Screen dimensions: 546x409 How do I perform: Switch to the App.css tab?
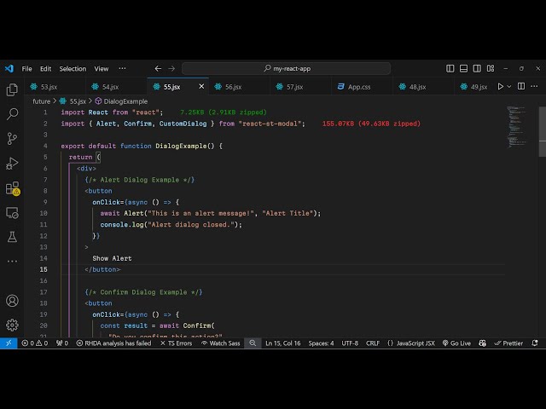[x=358, y=87]
